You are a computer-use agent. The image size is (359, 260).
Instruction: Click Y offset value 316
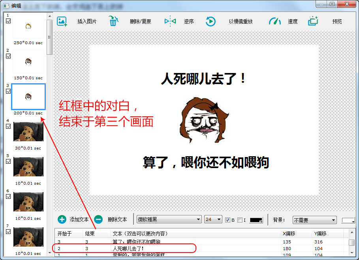(x=318, y=242)
